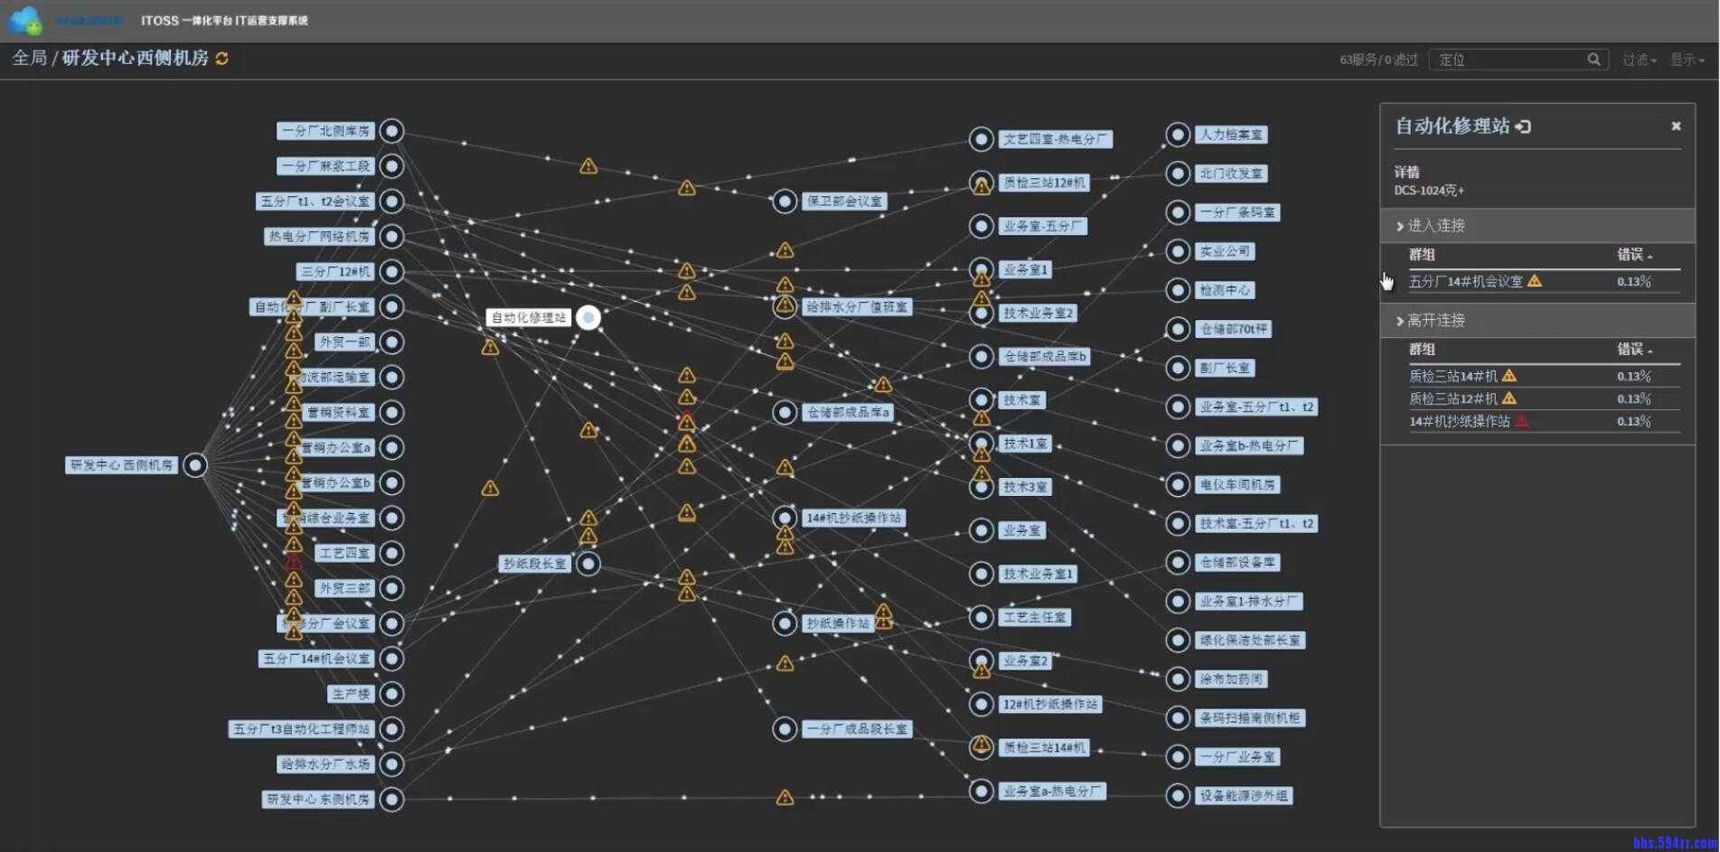Select the 保卫部会议室 node circle
Image resolution: width=1720 pixels, height=852 pixels.
pos(785,201)
